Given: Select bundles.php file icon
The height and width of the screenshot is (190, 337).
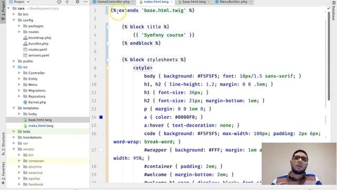Looking at the screenshot, I should 25,43.
